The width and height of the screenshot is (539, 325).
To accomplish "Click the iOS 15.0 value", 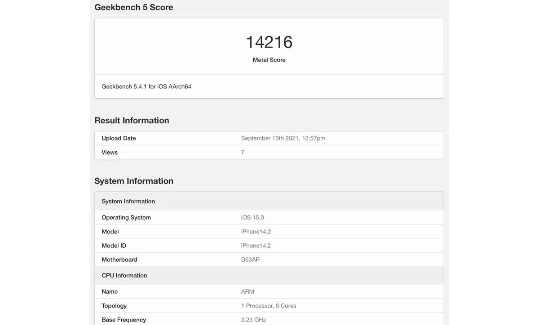I will [x=252, y=216].
